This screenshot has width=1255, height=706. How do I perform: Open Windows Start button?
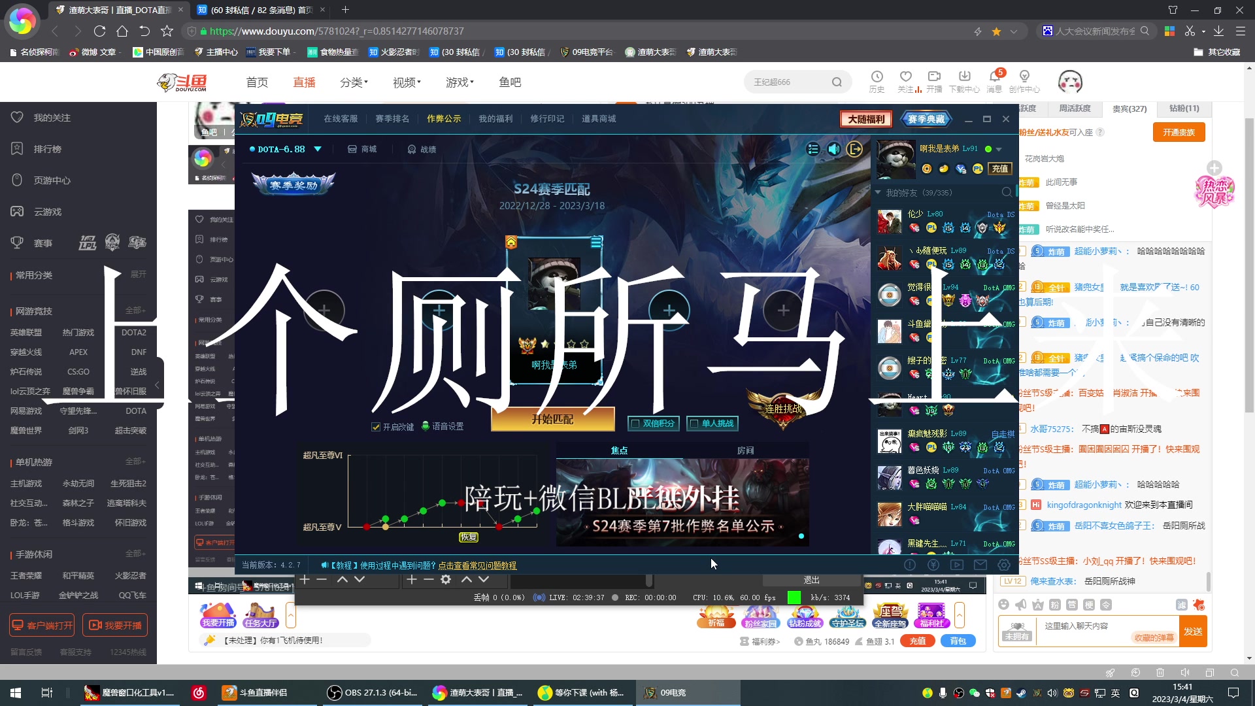16,692
